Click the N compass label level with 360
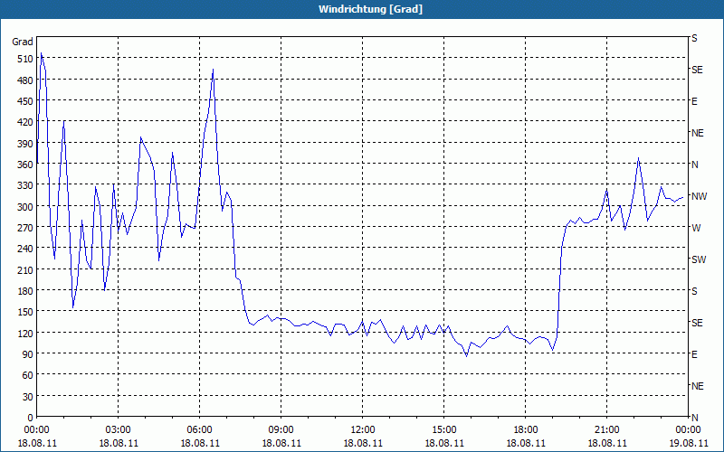 pyautogui.click(x=694, y=165)
